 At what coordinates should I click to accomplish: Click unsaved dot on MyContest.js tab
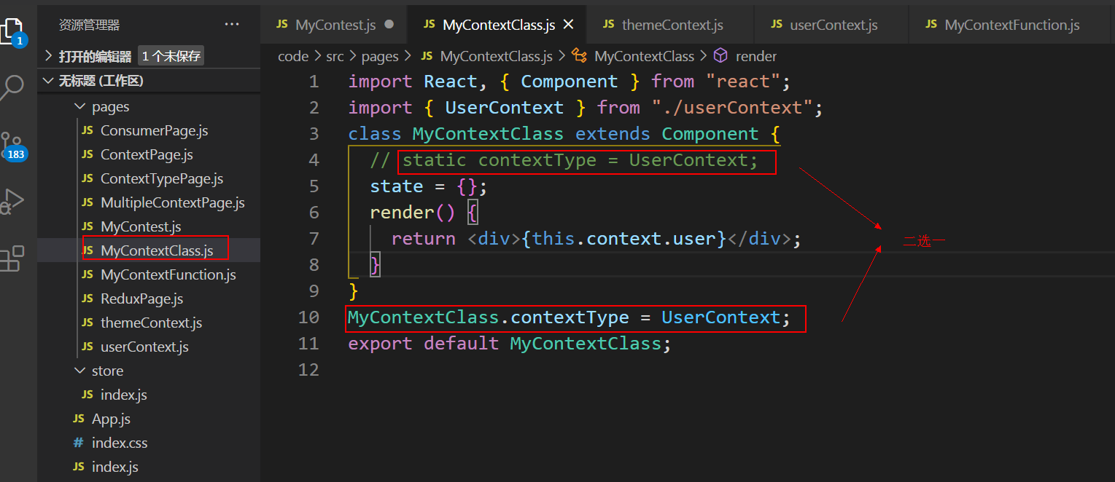[x=389, y=25]
